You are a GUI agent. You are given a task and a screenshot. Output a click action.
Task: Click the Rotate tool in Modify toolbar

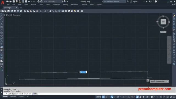174,33
